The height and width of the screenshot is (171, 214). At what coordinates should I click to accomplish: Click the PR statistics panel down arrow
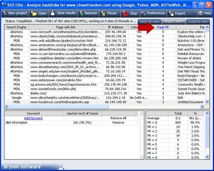[x=207, y=157]
